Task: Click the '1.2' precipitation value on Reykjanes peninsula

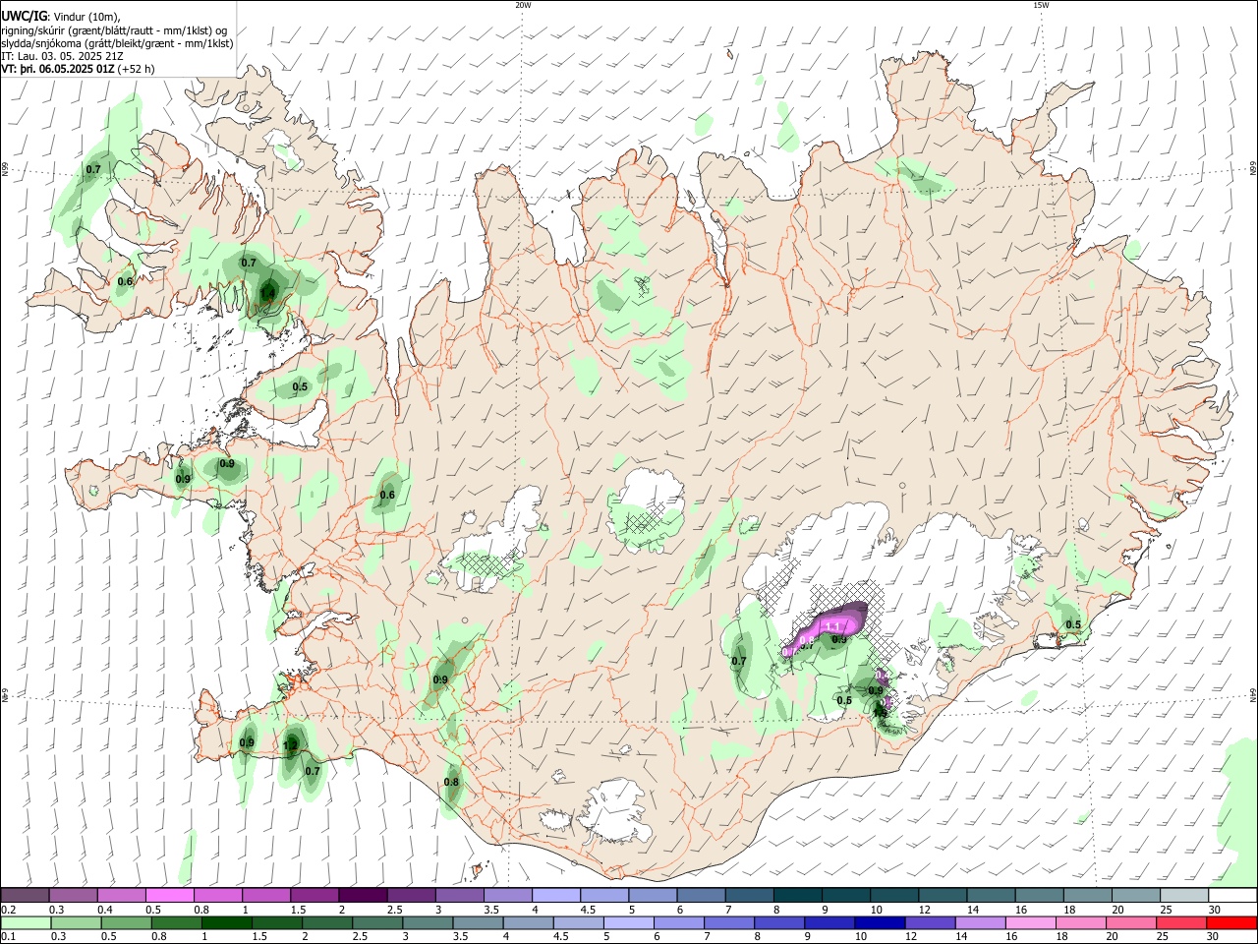Action: 290,746
